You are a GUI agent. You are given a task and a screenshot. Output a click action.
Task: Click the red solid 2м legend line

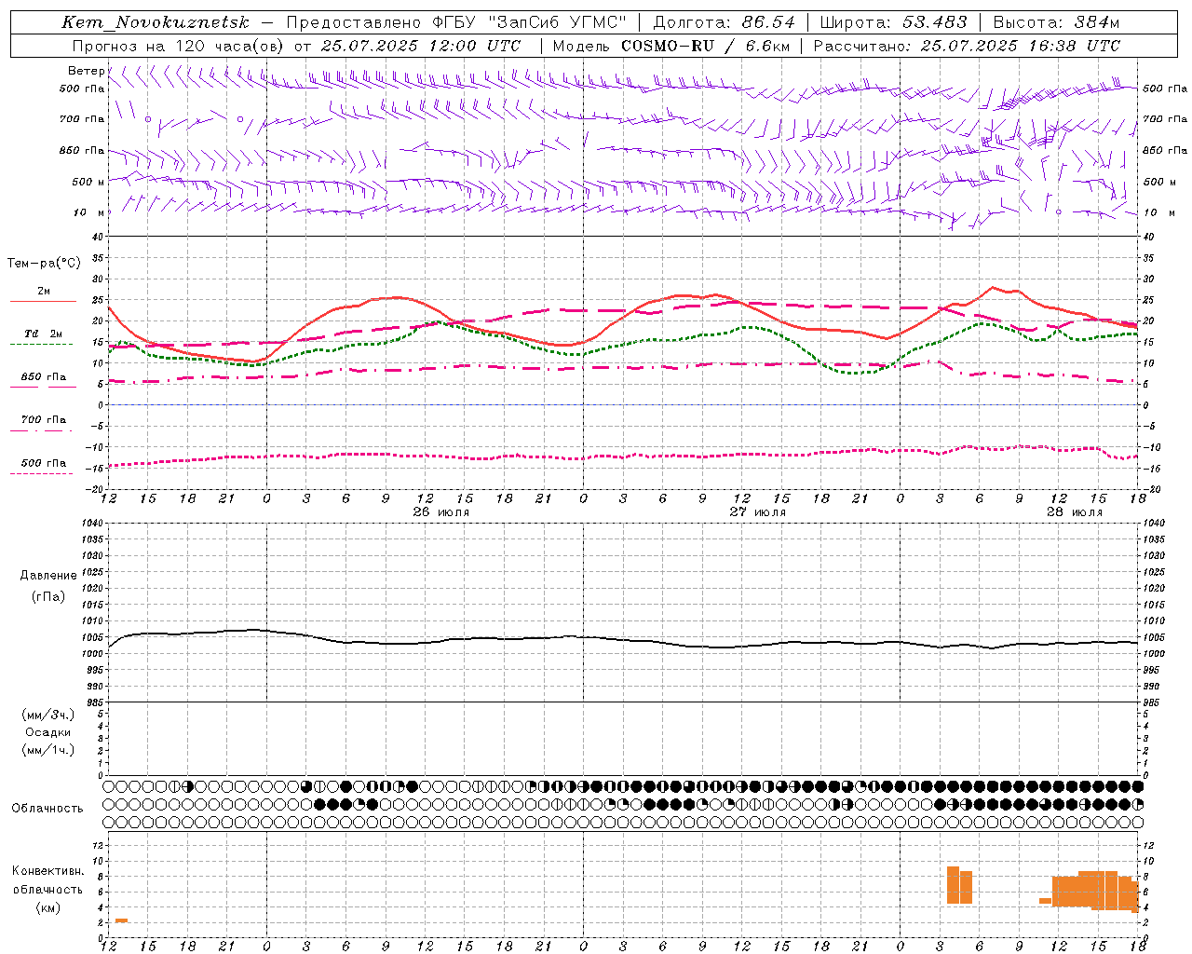[43, 302]
